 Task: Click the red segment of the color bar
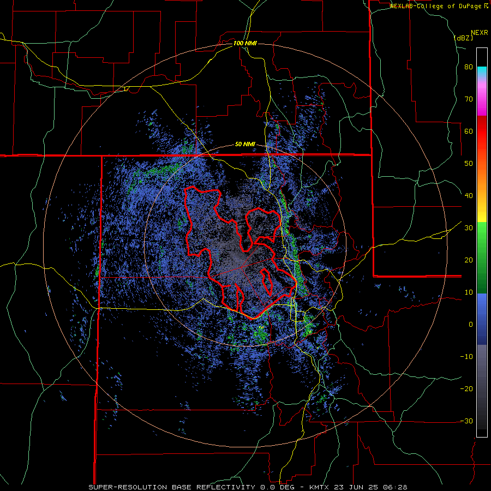point(482,131)
